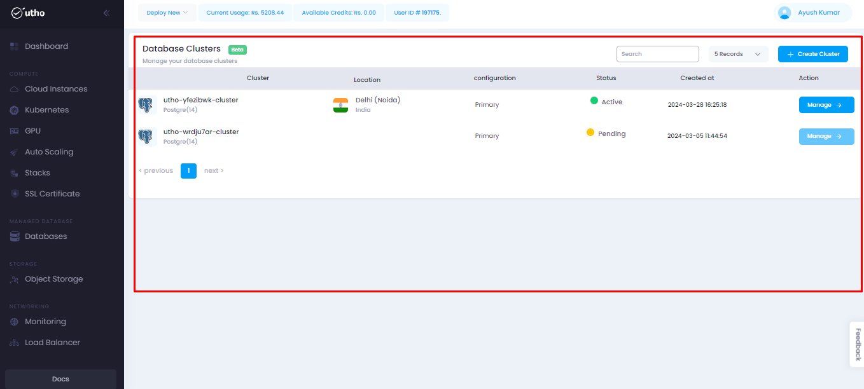The width and height of the screenshot is (864, 389).
Task: Click the Kubernetes wheel icon
Action: 15,110
